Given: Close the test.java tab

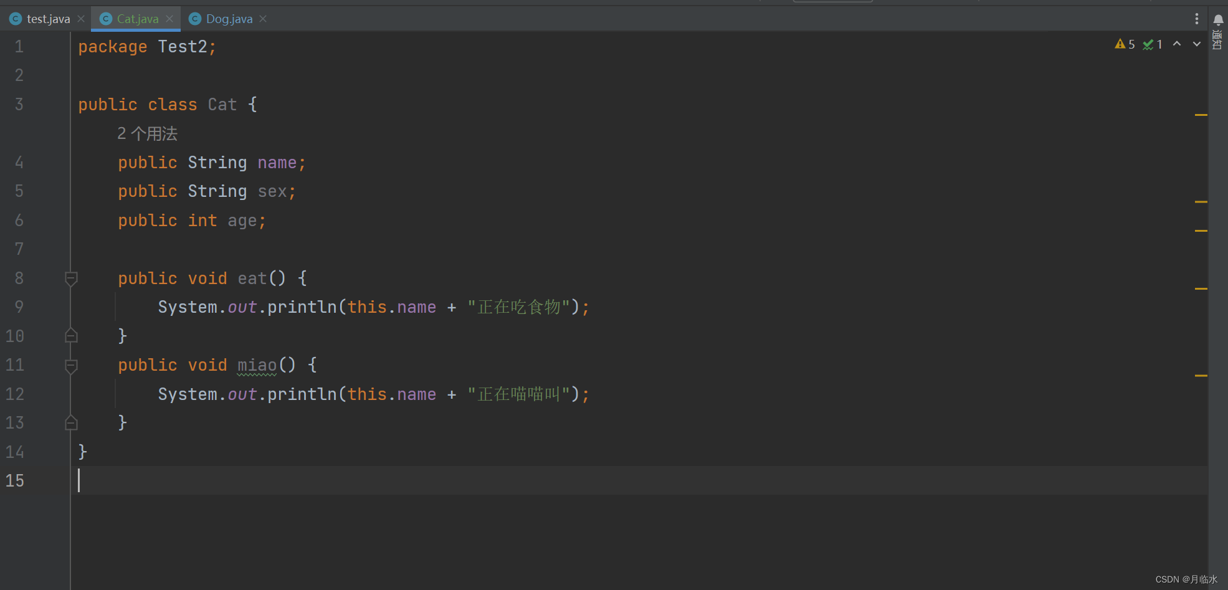Looking at the screenshot, I should 81,19.
